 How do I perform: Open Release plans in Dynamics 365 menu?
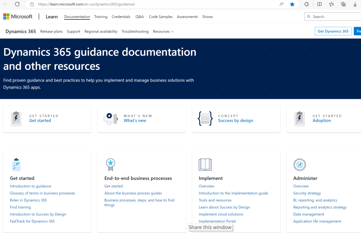(51, 31)
